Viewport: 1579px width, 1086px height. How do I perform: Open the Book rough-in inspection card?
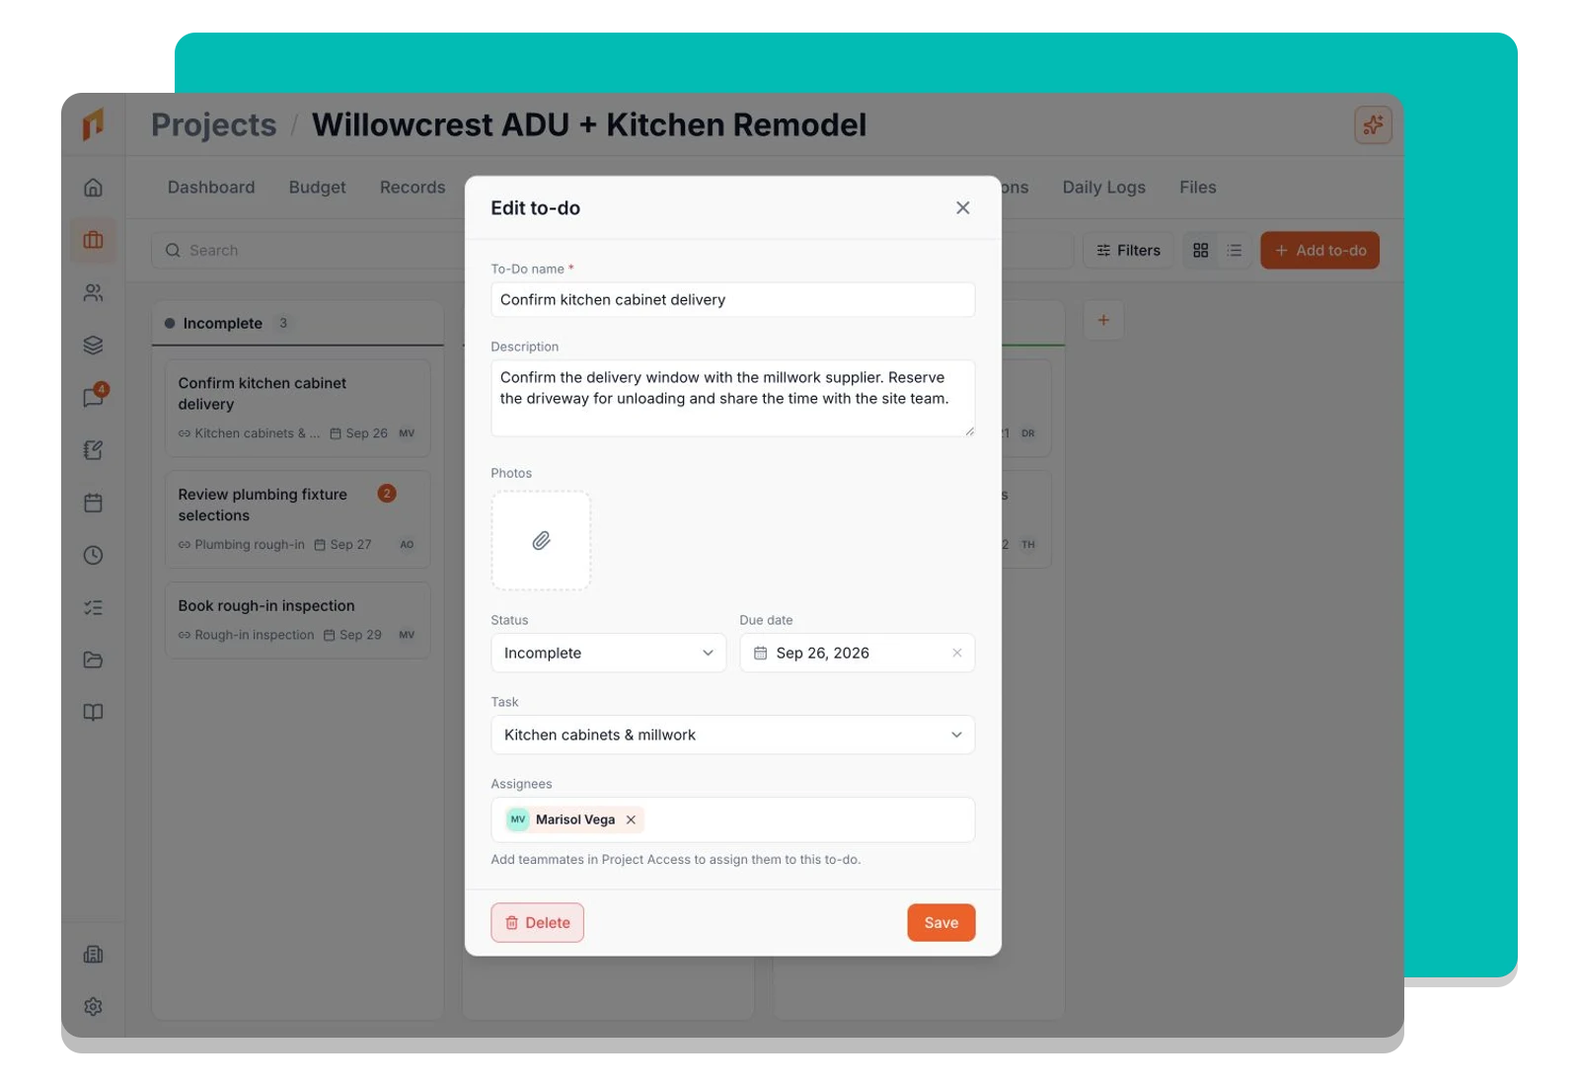[x=298, y=620]
